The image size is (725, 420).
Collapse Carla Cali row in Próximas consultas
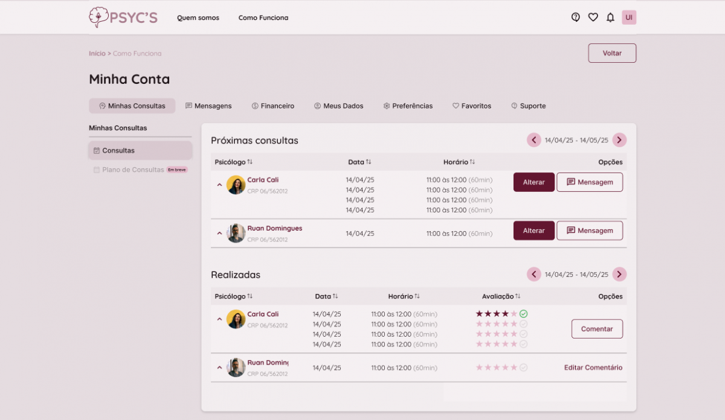point(219,185)
